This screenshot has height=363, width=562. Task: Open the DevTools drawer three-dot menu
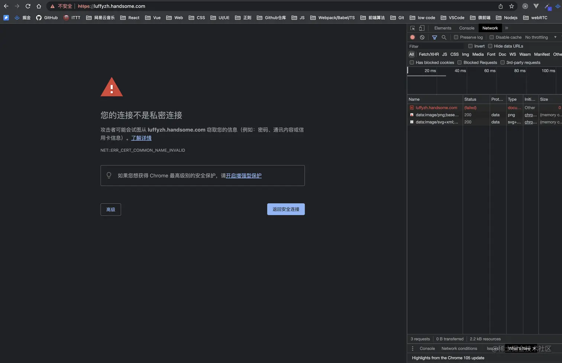(x=413, y=348)
